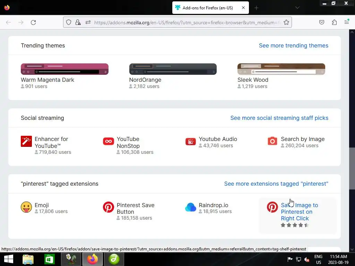Image resolution: width=355 pixels, height=266 pixels.
Task: Click the Firefox logo in the title bar
Action: point(7,8)
